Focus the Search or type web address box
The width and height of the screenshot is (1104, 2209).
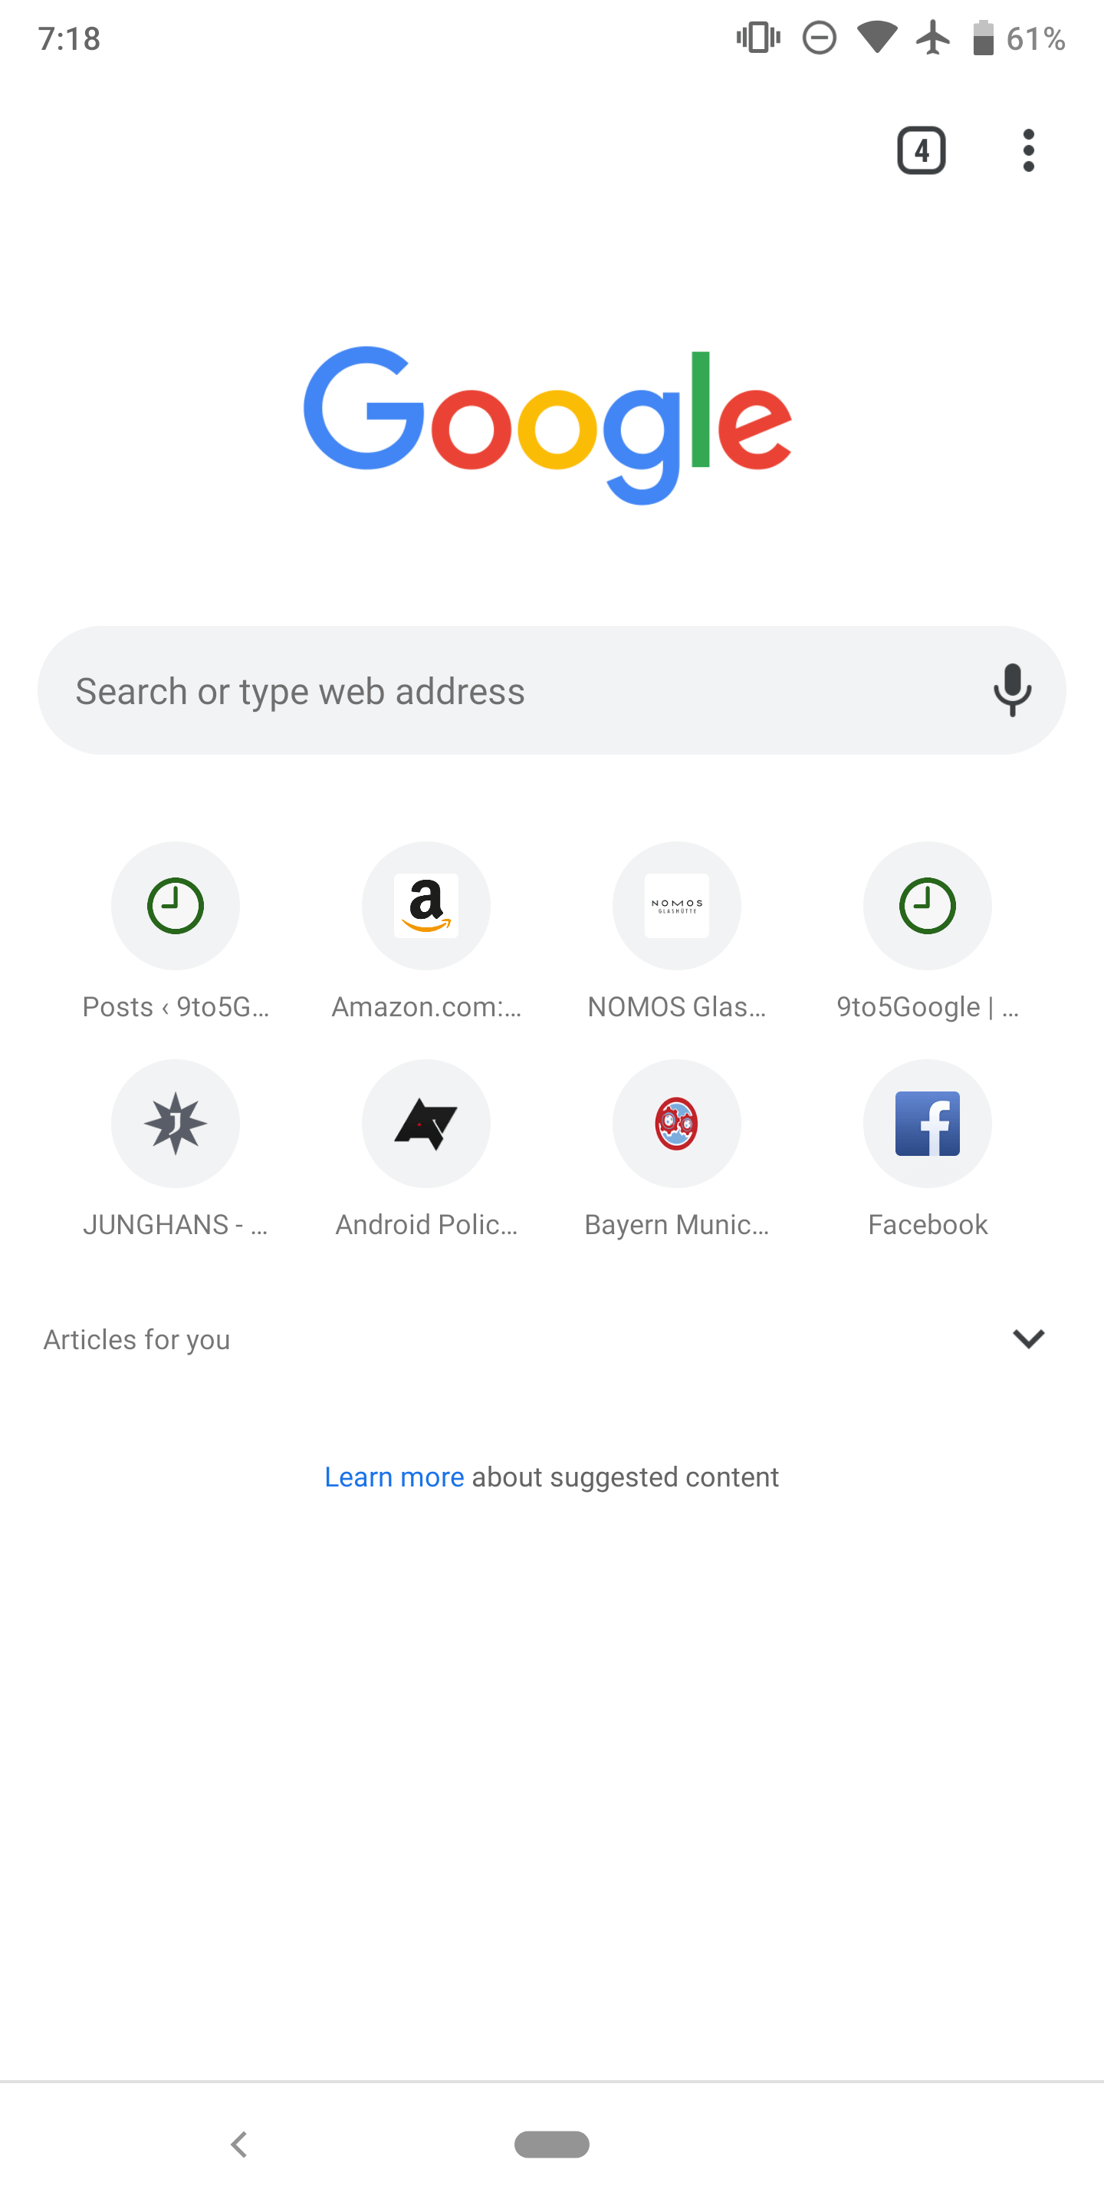pos(552,690)
